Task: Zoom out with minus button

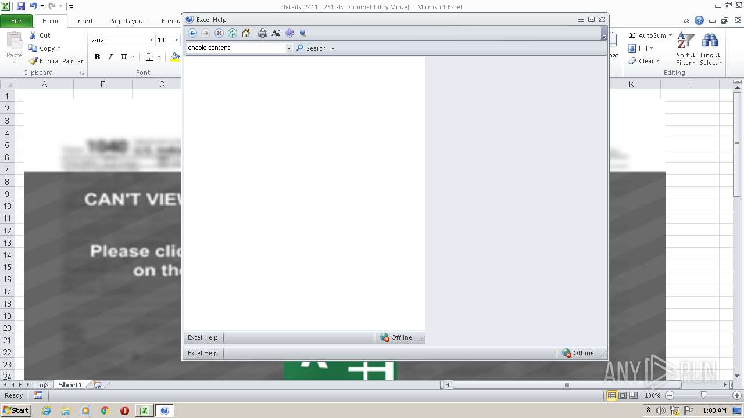Action: click(x=669, y=395)
